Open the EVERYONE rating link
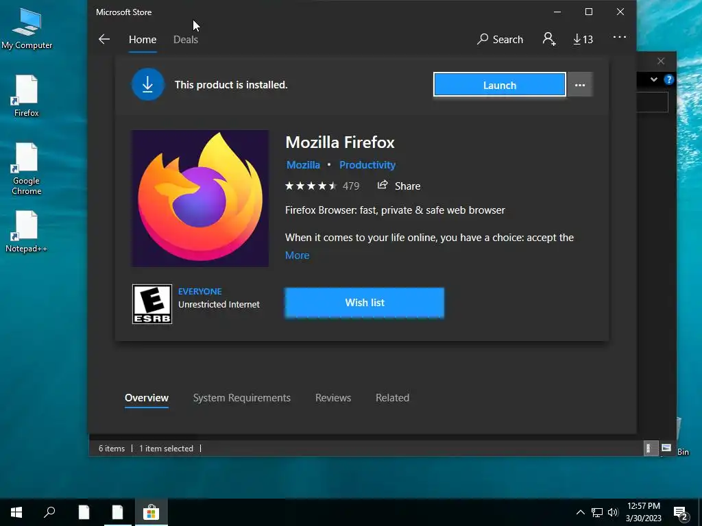 [x=199, y=292]
